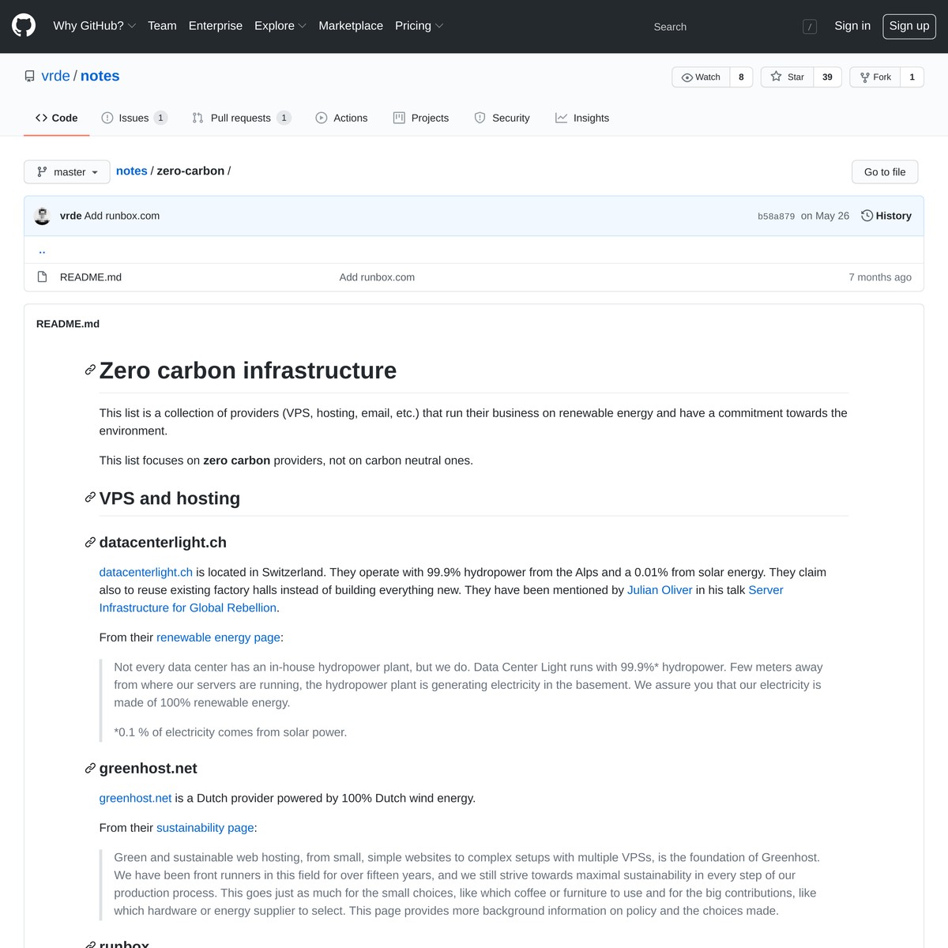Click the anchor icon beside datacenterlight.ch heading
Image resolution: width=948 pixels, height=948 pixels.
point(90,542)
